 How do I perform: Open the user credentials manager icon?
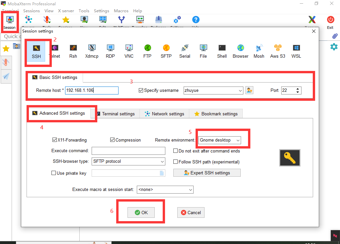coord(249,90)
